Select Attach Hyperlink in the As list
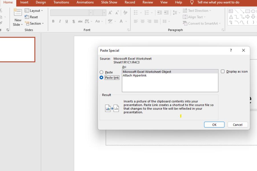Viewport: 257px width, 171px height. coord(170,76)
